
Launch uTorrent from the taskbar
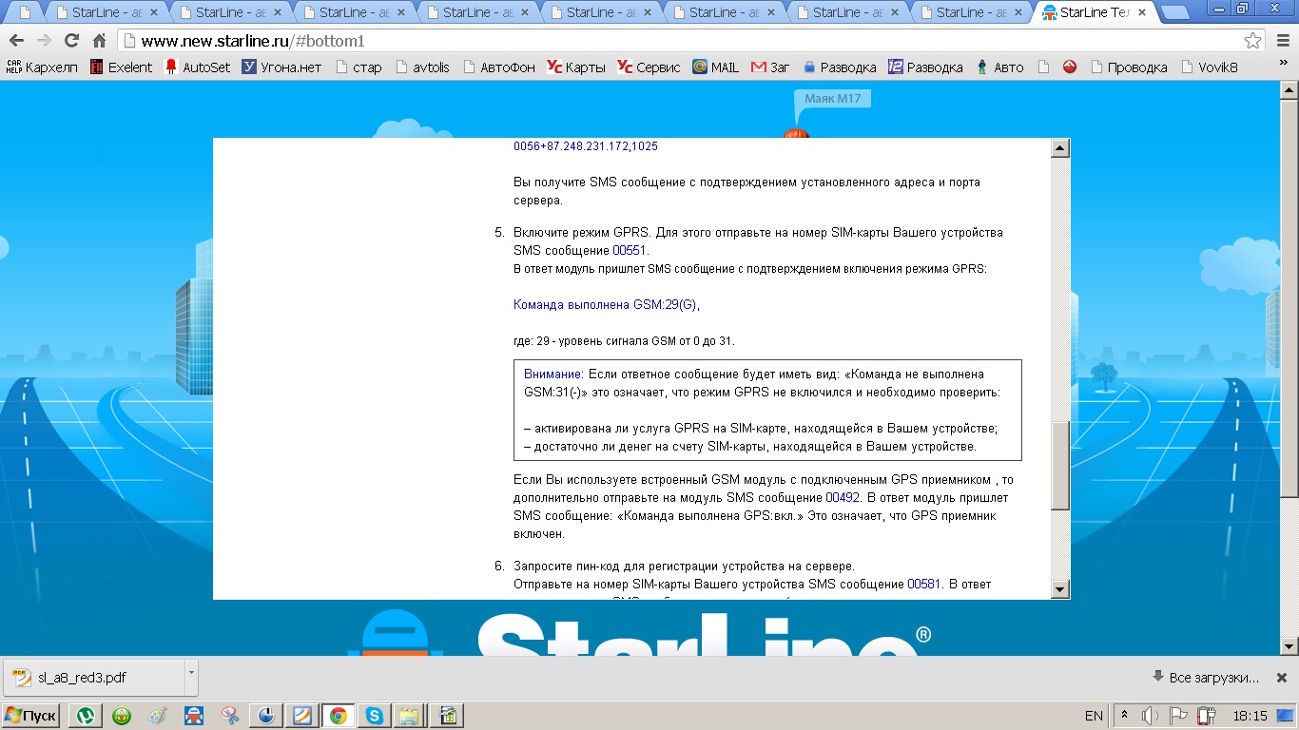tap(87, 716)
